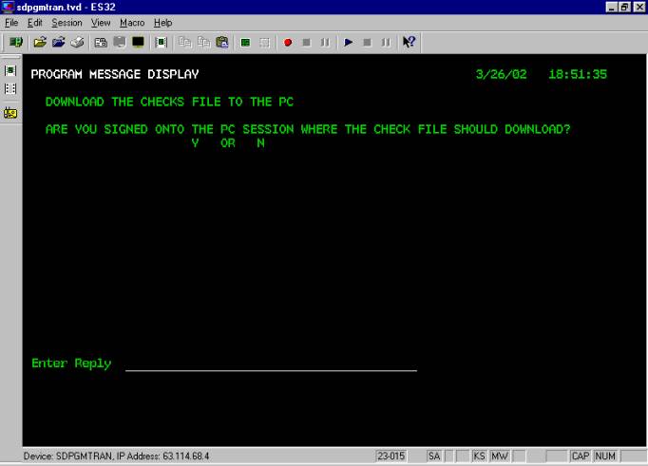Open the Edit menu

point(35,23)
